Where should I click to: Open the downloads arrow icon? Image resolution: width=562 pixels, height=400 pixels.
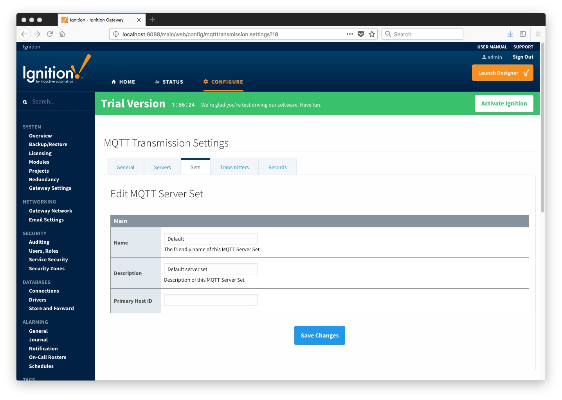coord(510,34)
